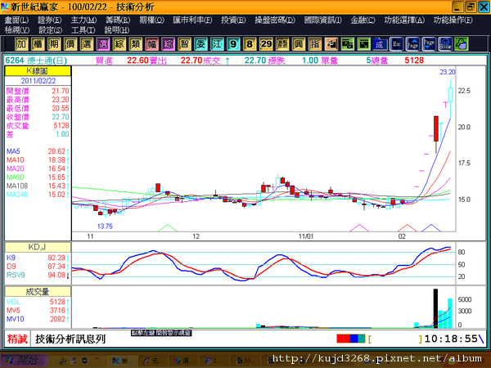Click the Page Up toolbar button
491x368 pixels.
point(412,44)
